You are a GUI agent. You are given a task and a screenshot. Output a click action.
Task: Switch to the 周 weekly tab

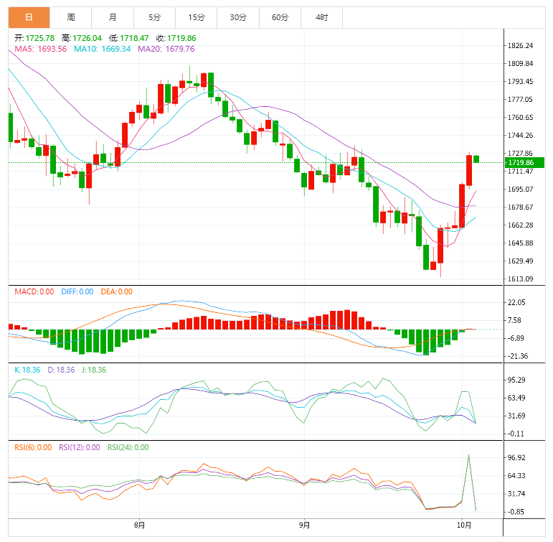(70, 17)
